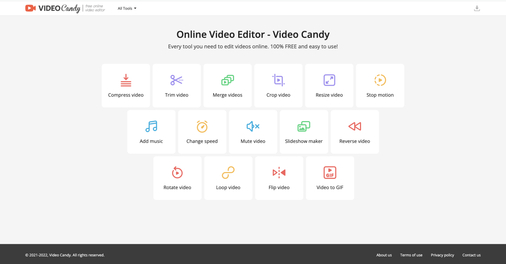Select the Flip video tool
The width and height of the screenshot is (506, 264).
pos(279,178)
